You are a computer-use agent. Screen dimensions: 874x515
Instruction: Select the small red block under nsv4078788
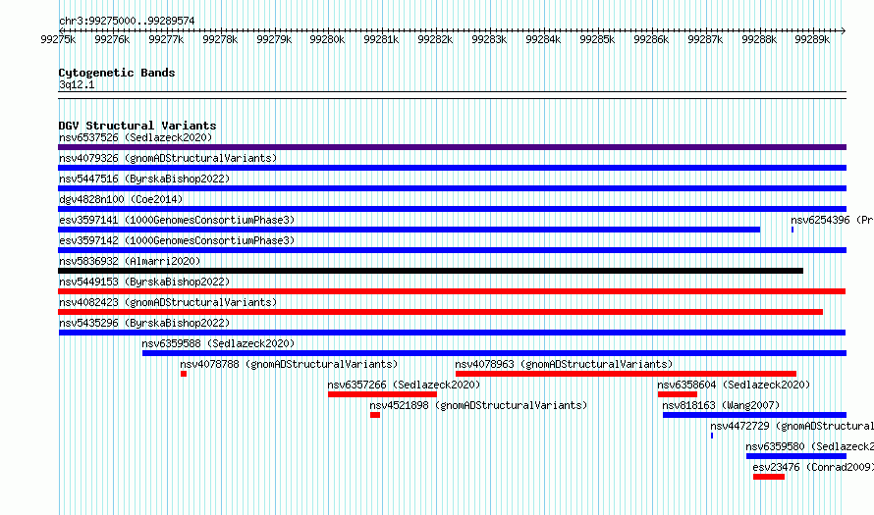coord(184,374)
